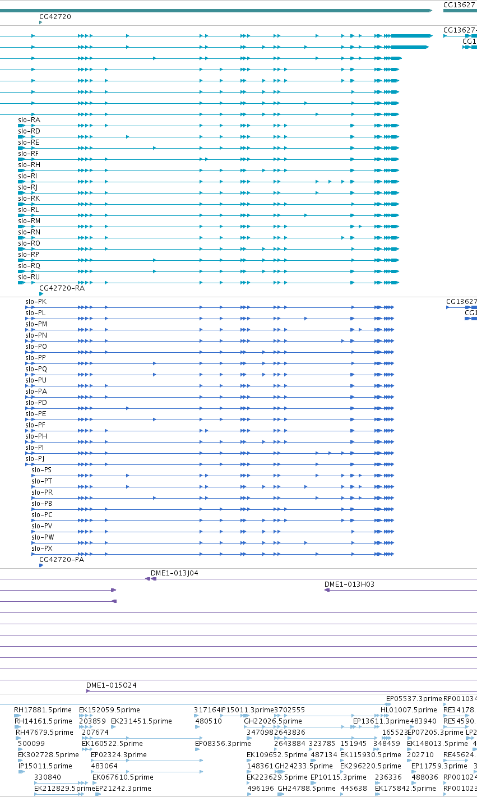This screenshot has height=797, width=477.
Task: Select EP05537.3prime EST label
Action: tap(414, 699)
